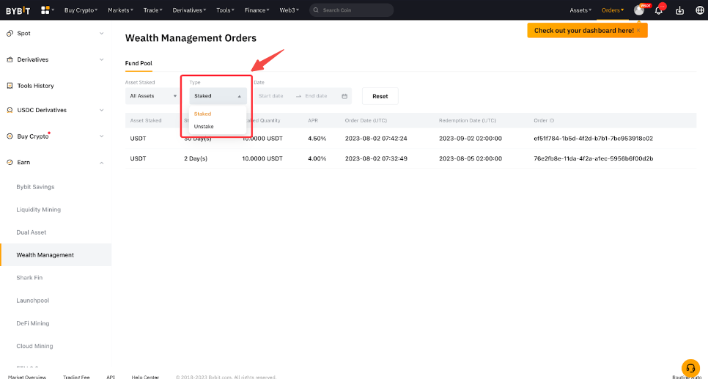
Task: Click the Spot sidebar icon
Action: pos(10,34)
